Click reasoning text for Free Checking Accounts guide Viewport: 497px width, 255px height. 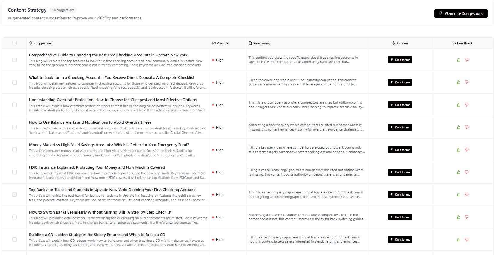click(x=303, y=60)
